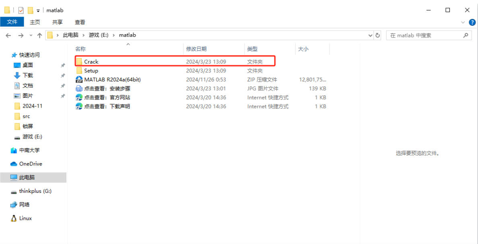Click the folder icon in address bar
This screenshot has height=244, width=478.
coord(50,35)
